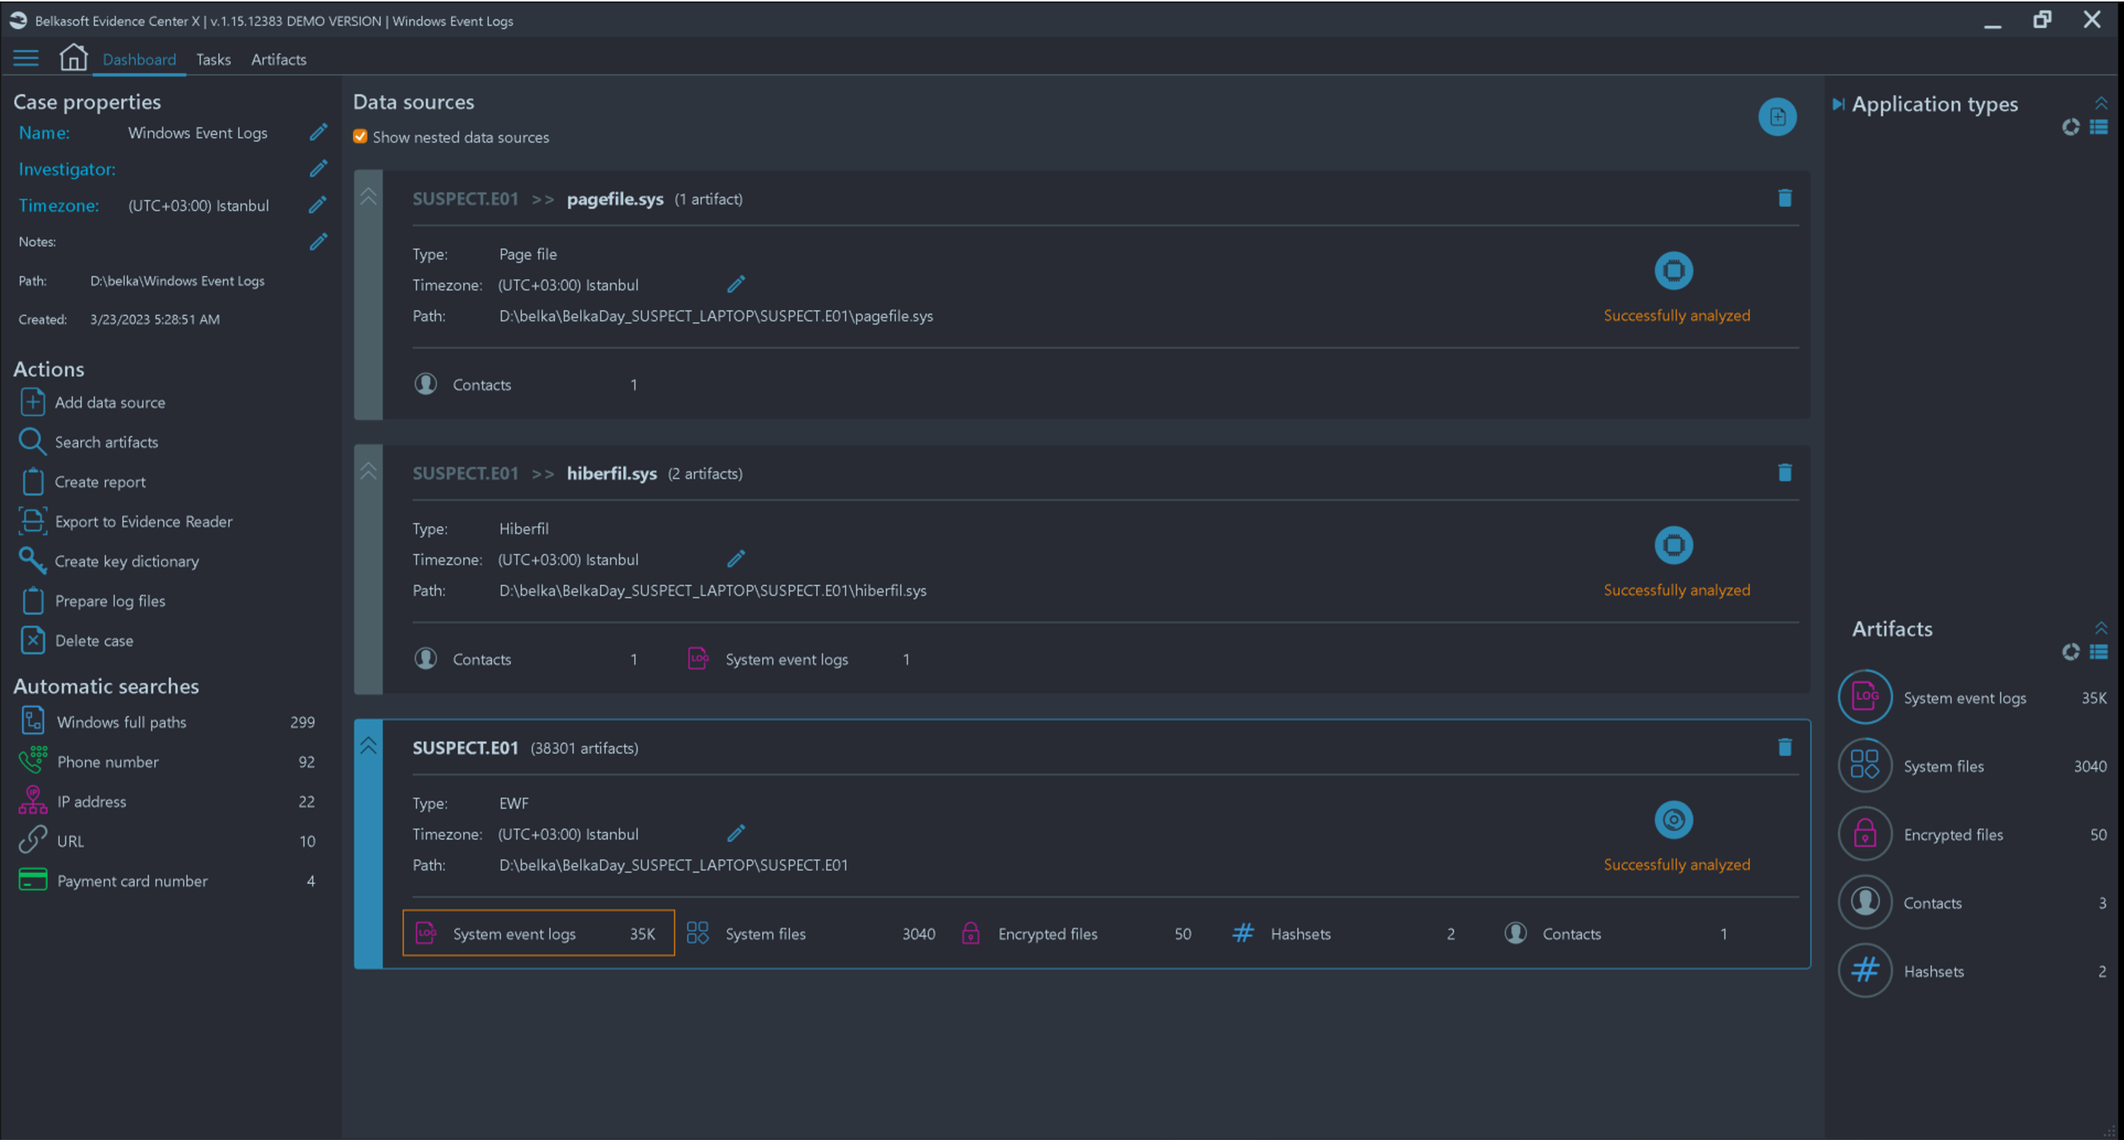2124x1140 pixels.
Task: Click Delete case action
Action: pos(76,640)
